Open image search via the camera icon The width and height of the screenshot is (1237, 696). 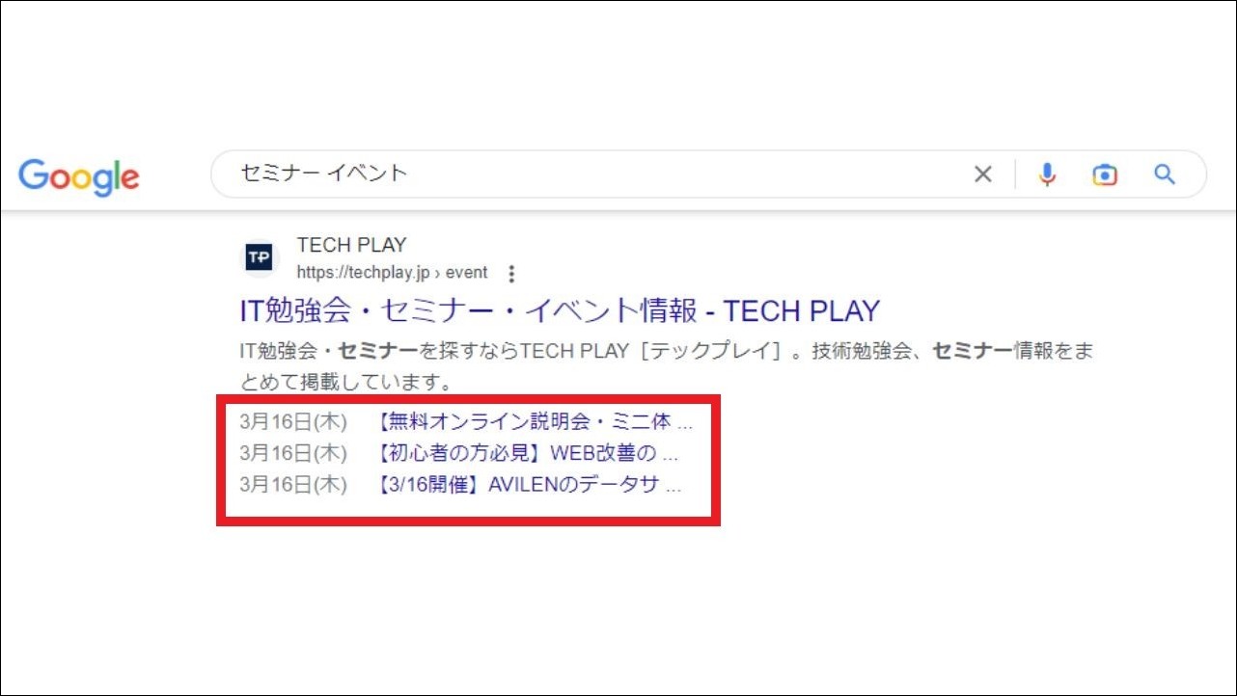point(1105,174)
